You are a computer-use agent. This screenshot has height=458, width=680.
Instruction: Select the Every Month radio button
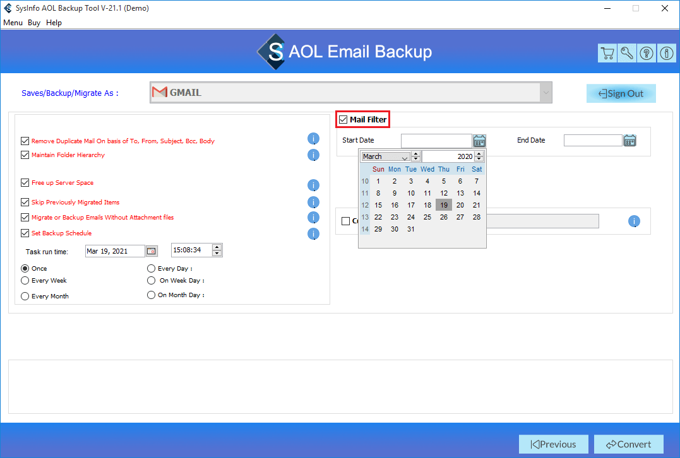tap(25, 296)
